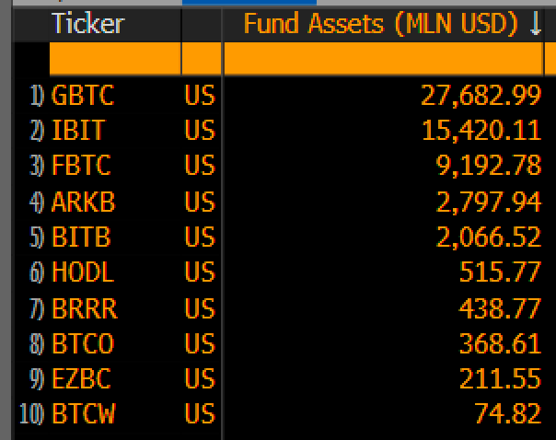Select the HODL ticker
The image size is (556, 440).
83,272
